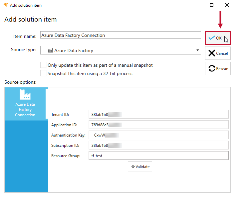Minimize the Add solution item window

197,5
